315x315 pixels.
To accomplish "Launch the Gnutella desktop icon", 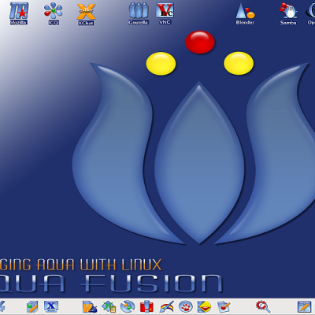I will 139,13.
